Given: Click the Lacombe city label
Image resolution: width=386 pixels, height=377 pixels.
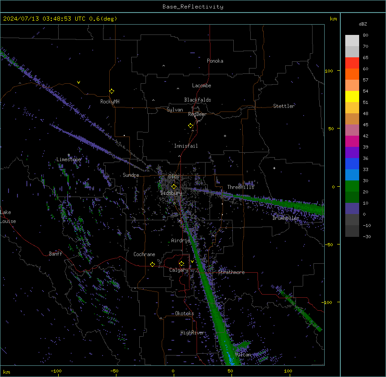Looking at the screenshot, I should 202,86.
